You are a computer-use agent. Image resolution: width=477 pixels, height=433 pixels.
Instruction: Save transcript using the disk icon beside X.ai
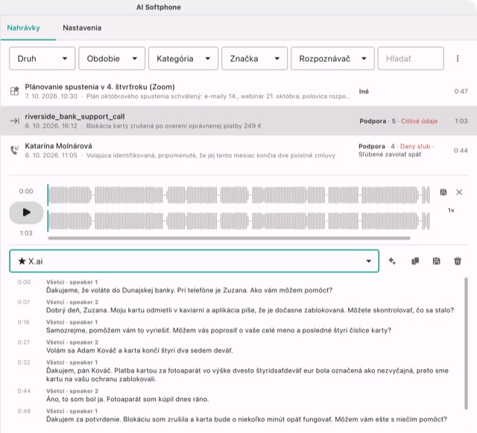coord(436,261)
